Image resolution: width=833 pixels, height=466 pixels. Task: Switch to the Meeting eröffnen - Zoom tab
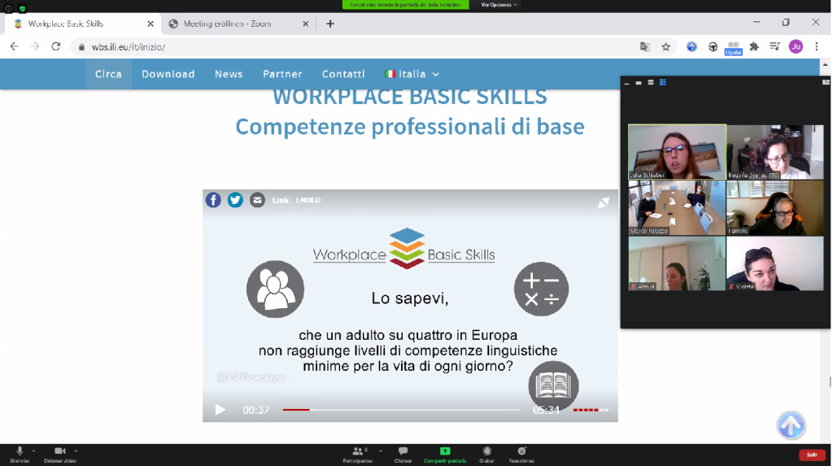point(228,24)
